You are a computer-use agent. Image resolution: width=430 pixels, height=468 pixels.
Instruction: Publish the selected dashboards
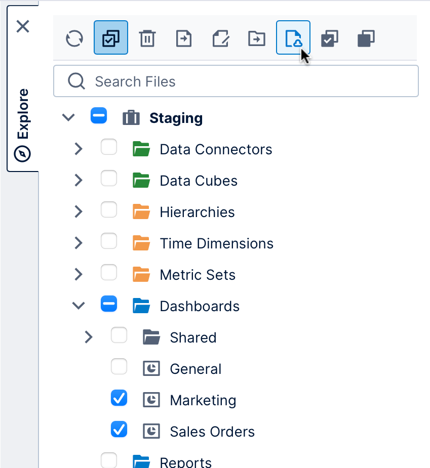293,38
